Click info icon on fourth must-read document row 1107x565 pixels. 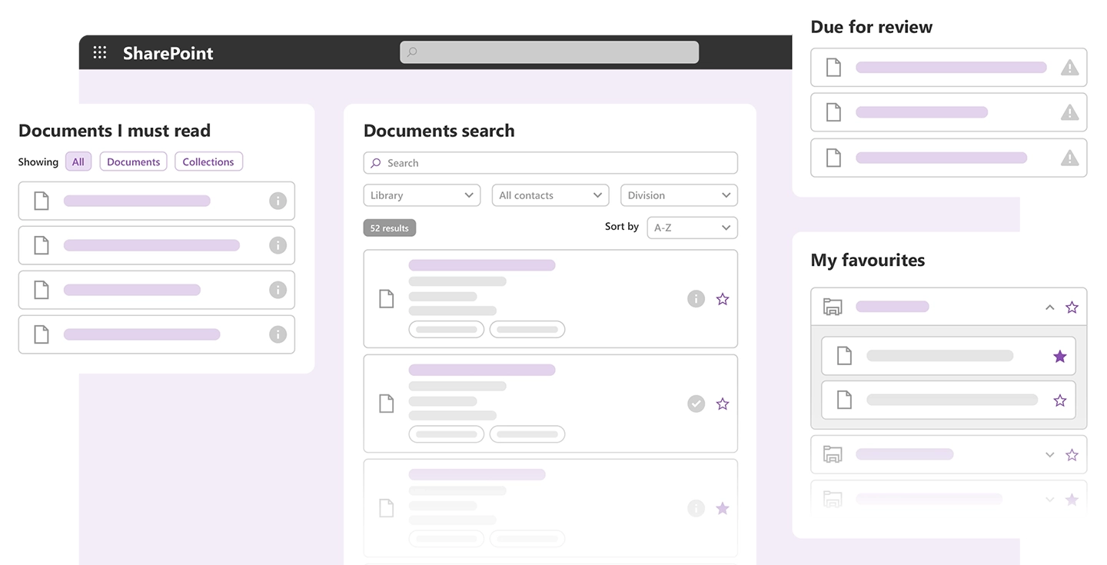pyautogui.click(x=278, y=334)
